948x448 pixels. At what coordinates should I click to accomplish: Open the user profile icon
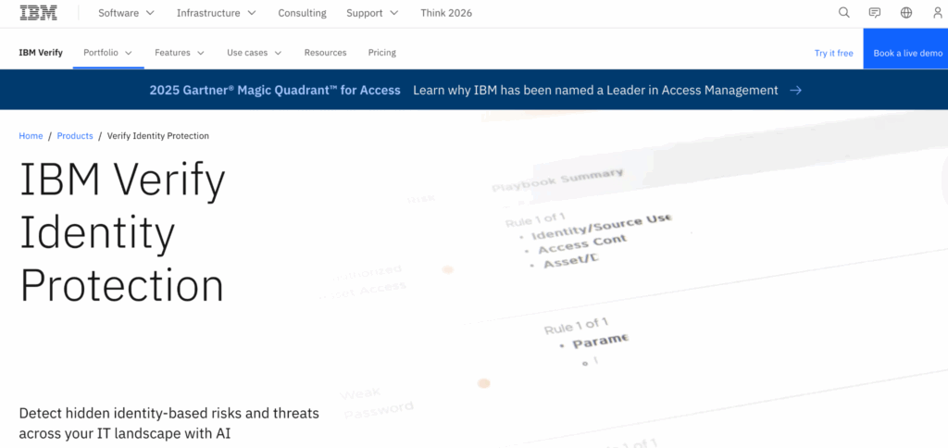(938, 13)
